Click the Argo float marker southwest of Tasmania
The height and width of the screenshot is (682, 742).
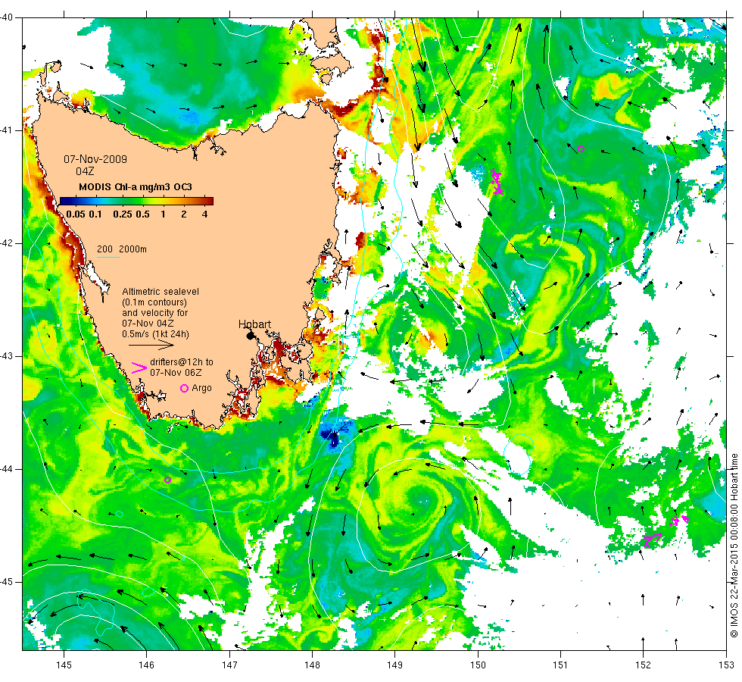click(x=167, y=480)
